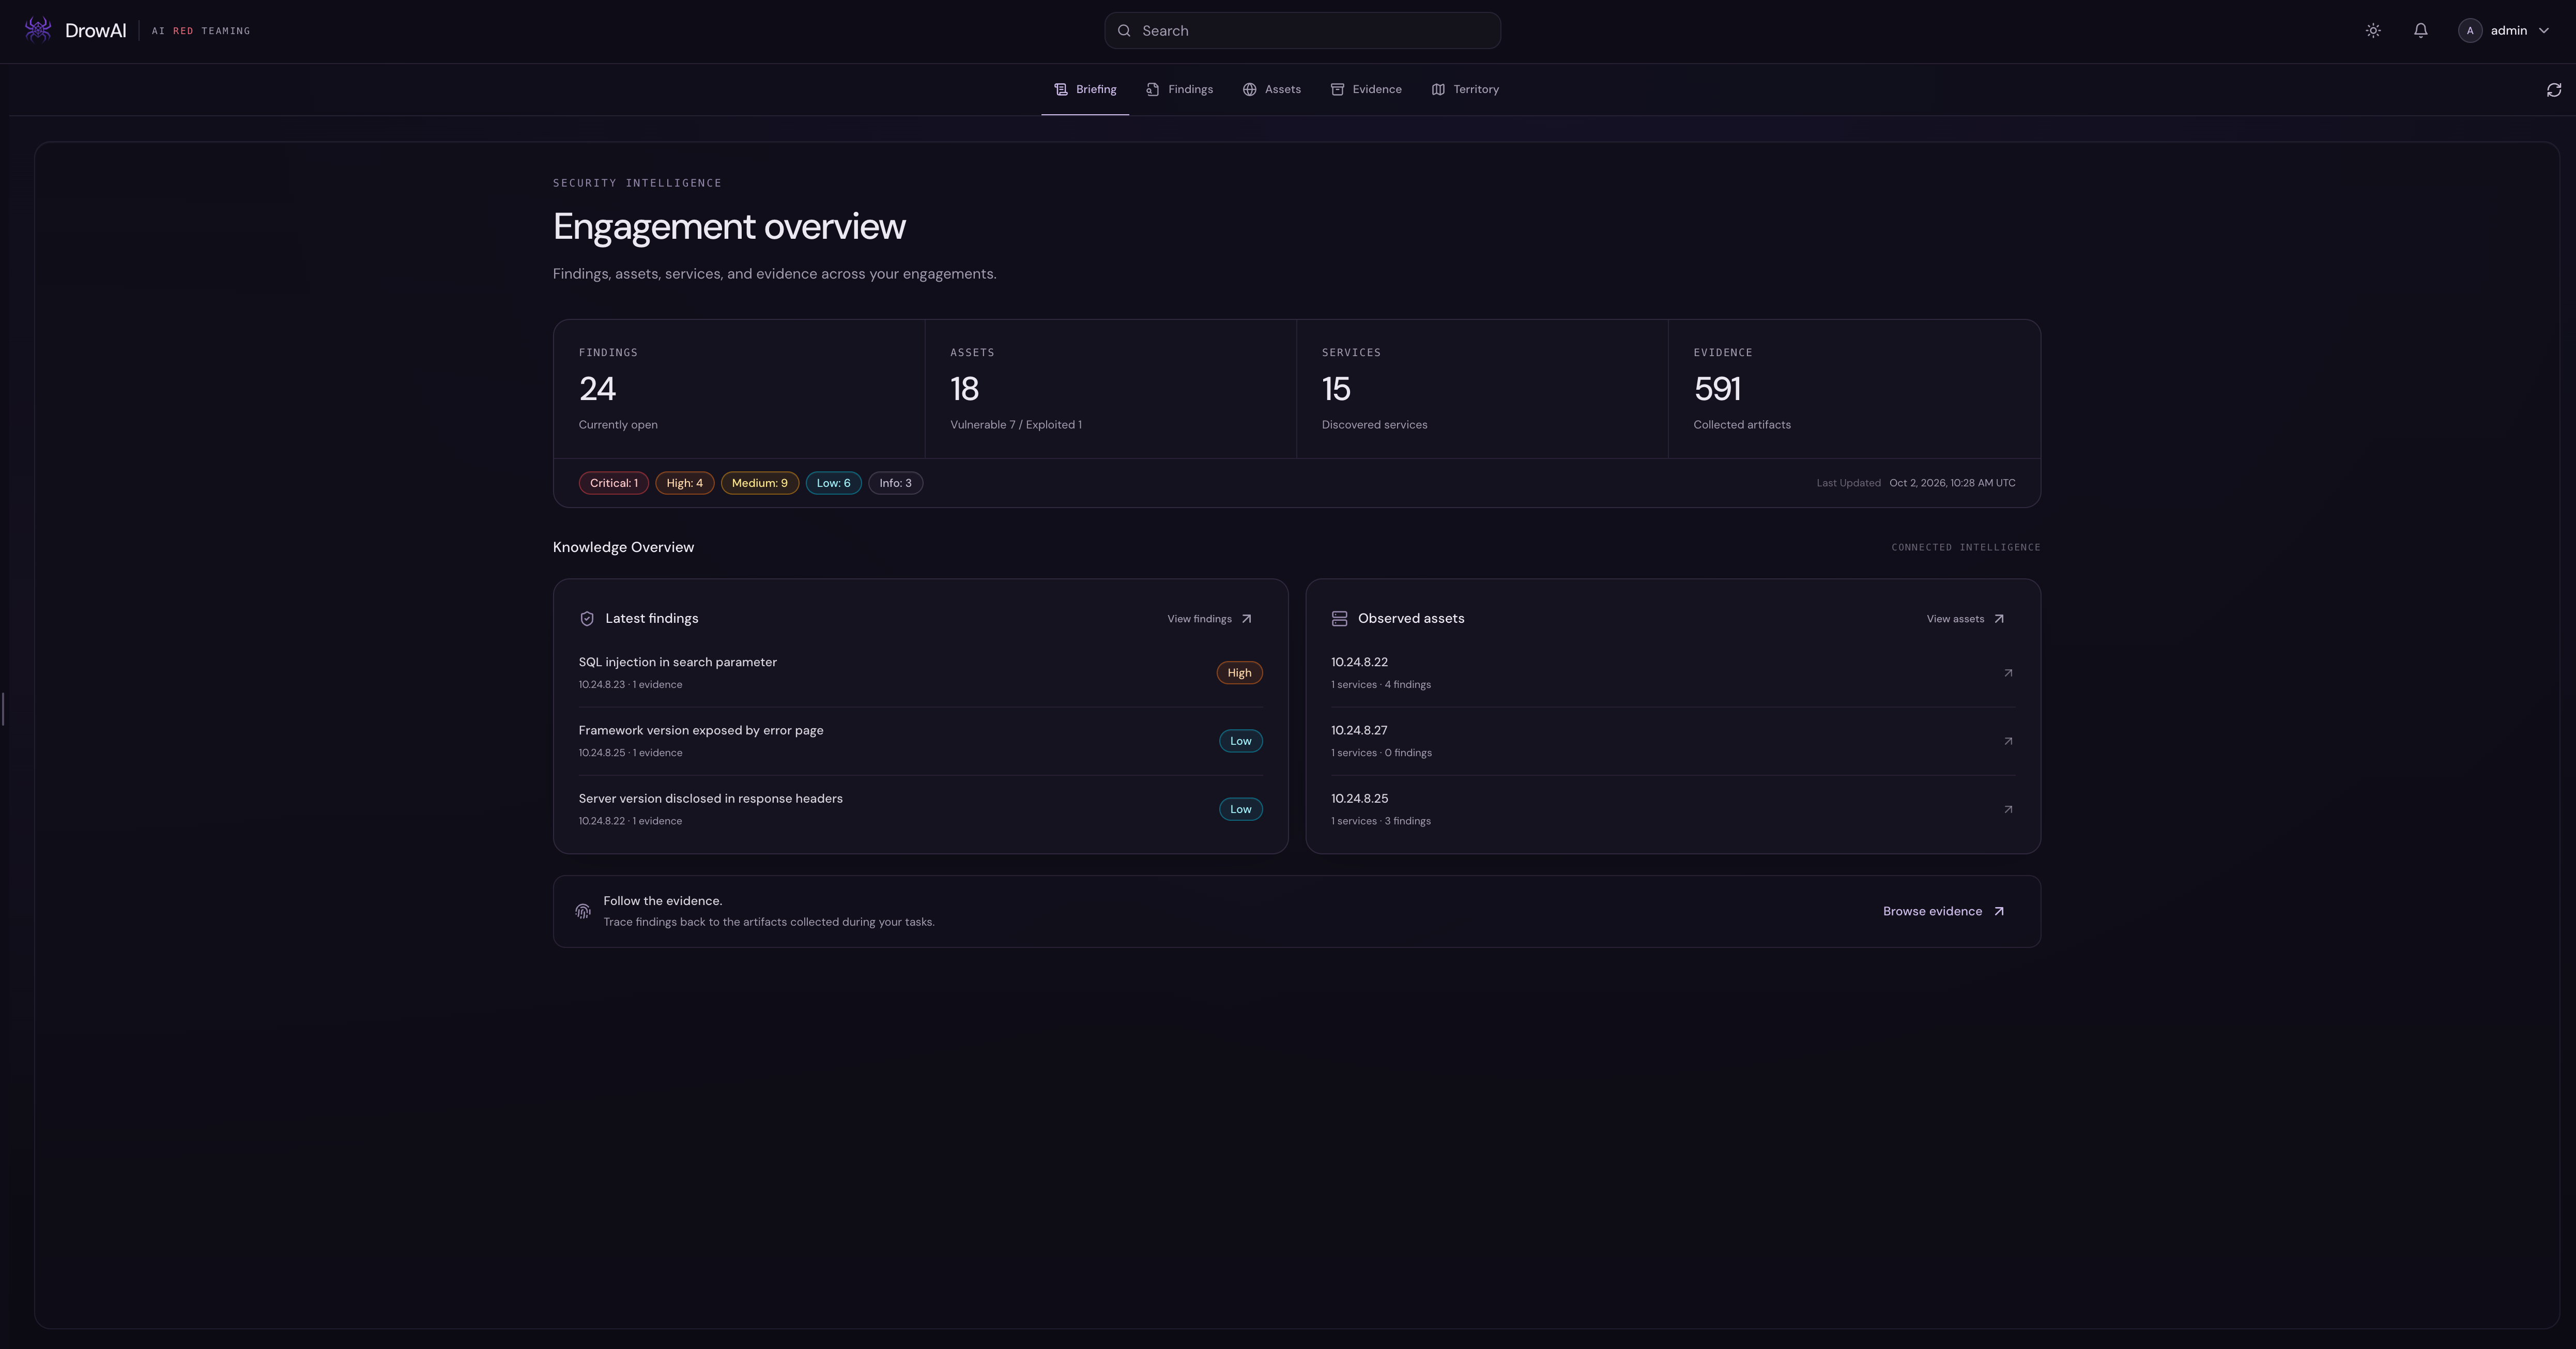
Task: Open the Evidence tab
Action: click(1366, 90)
